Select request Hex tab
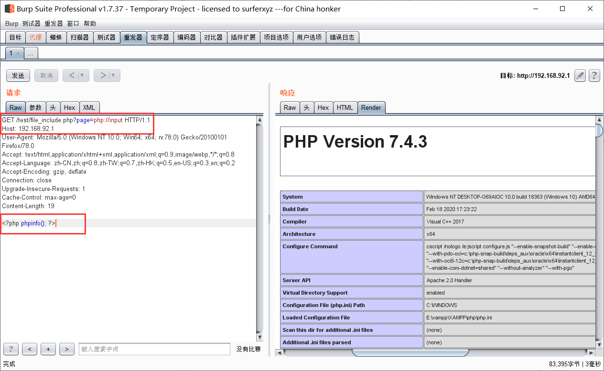604x371 pixels. pyautogui.click(x=70, y=107)
